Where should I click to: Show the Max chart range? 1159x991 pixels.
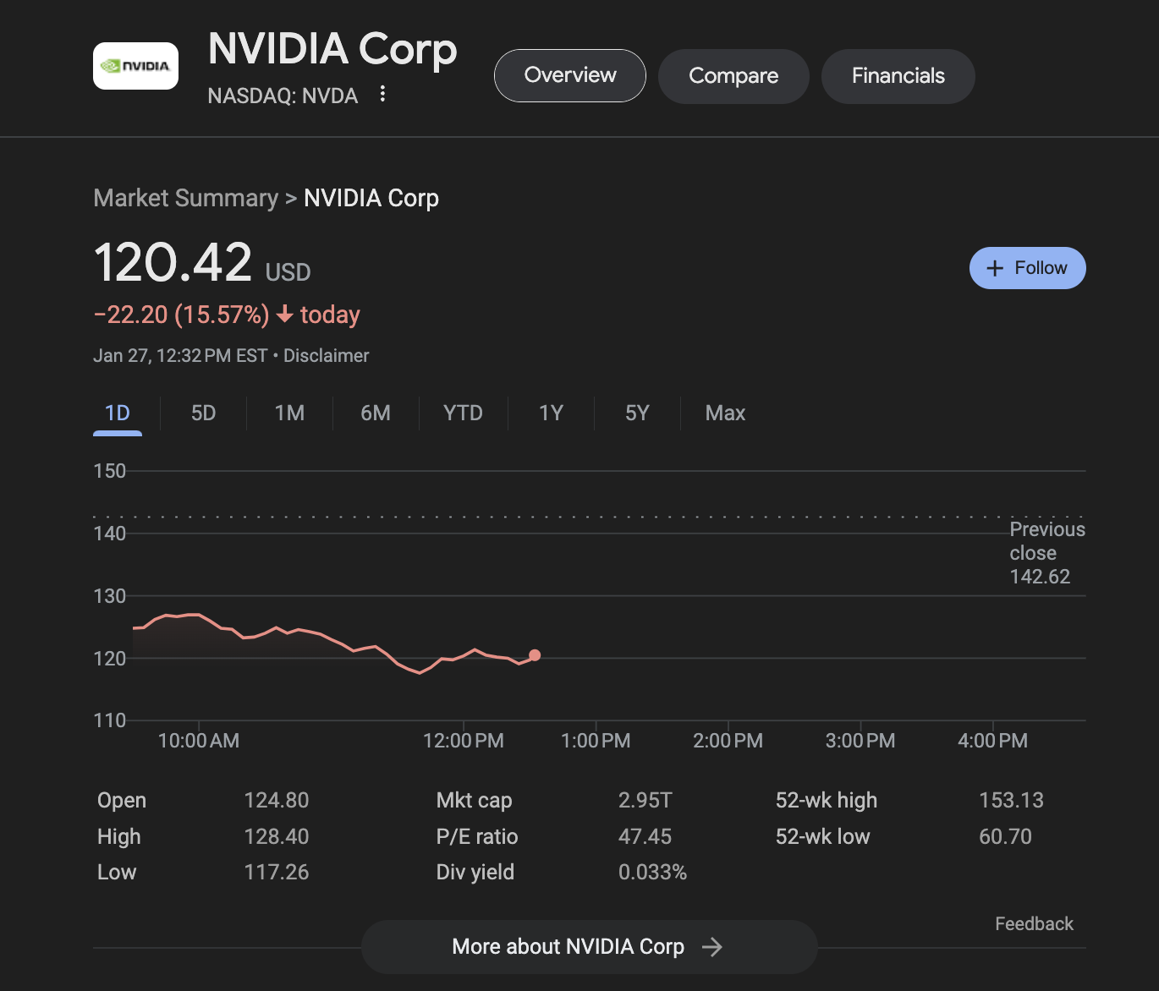tap(725, 413)
